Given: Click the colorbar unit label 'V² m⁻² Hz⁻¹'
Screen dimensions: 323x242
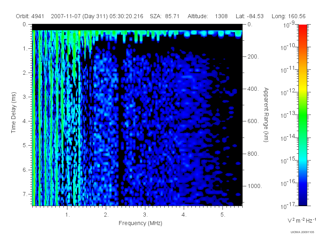Looking at the screenshot, I should tap(302, 220).
